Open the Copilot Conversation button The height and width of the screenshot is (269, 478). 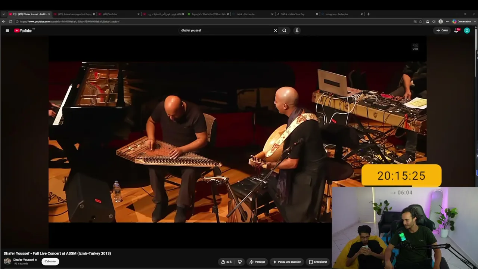coord(462,22)
